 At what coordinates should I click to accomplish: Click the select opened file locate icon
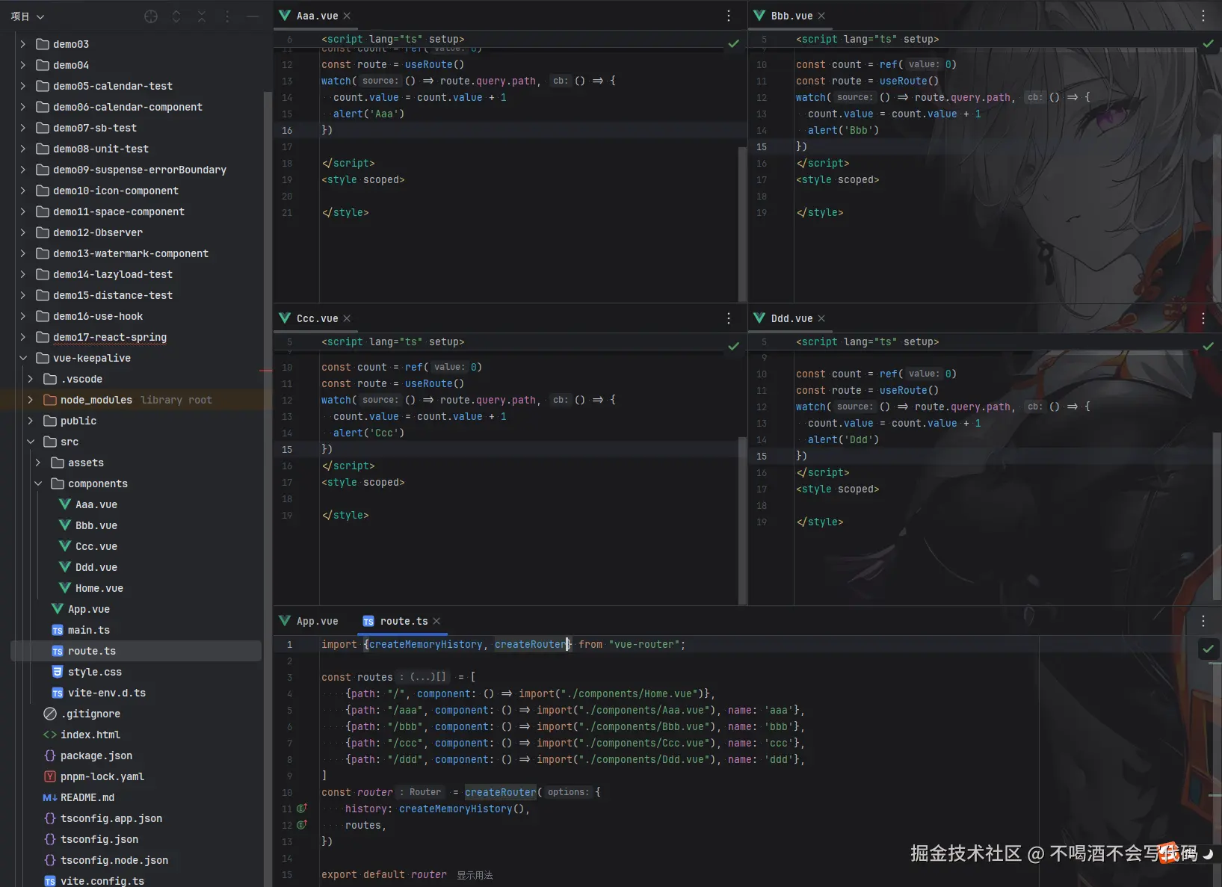[x=151, y=16]
